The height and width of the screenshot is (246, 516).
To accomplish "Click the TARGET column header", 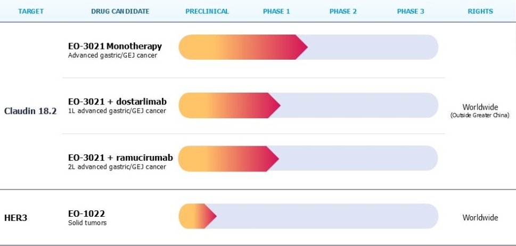I will pyautogui.click(x=30, y=11).
